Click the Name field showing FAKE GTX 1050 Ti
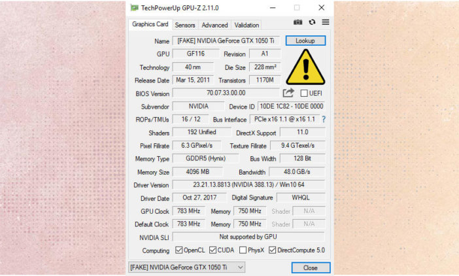Viewport: 459px width, 276px height. point(226,41)
